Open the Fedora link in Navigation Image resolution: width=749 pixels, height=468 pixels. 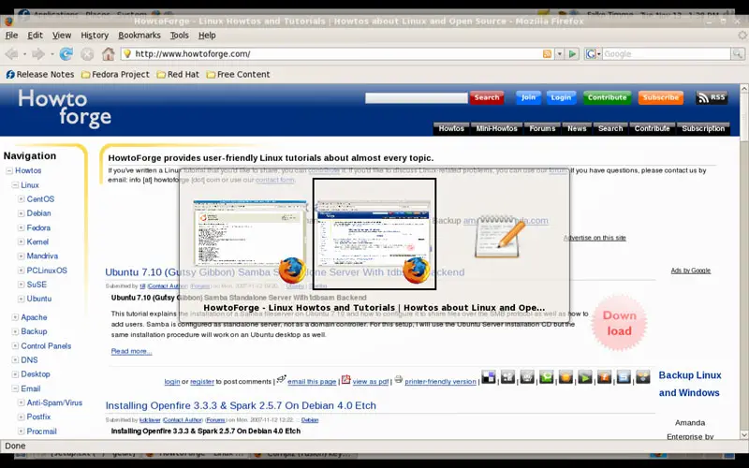(38, 227)
